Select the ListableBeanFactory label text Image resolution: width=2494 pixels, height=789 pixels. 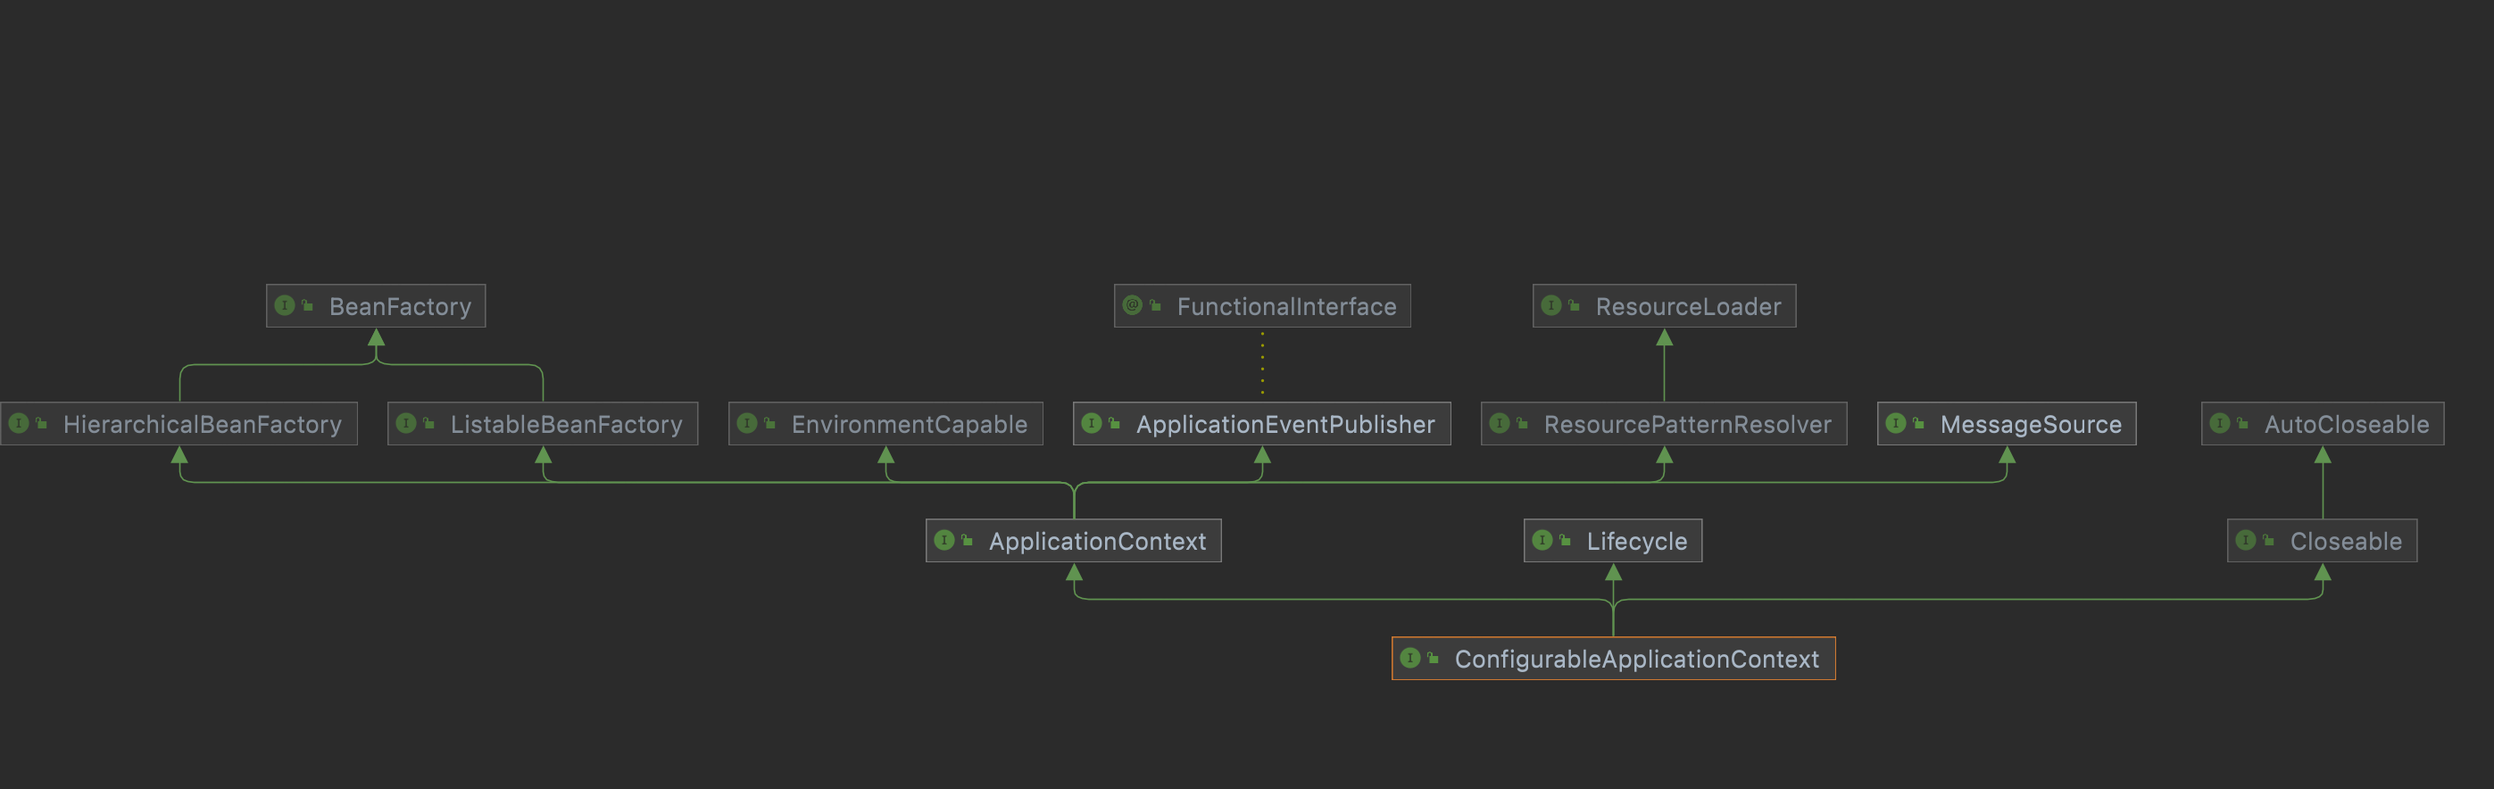[567, 425]
